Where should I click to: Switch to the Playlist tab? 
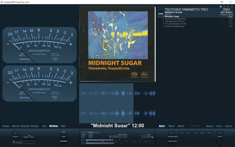click(x=6, y=126)
